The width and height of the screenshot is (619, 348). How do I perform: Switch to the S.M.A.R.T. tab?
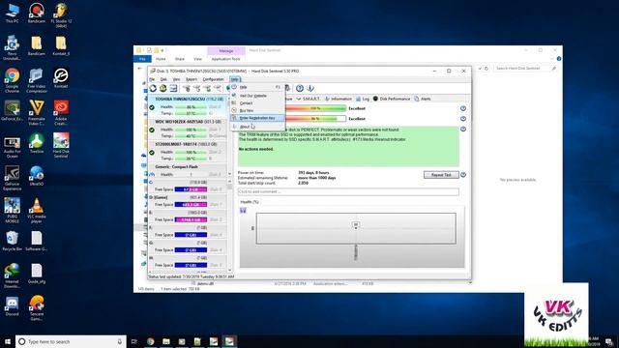[308, 99]
